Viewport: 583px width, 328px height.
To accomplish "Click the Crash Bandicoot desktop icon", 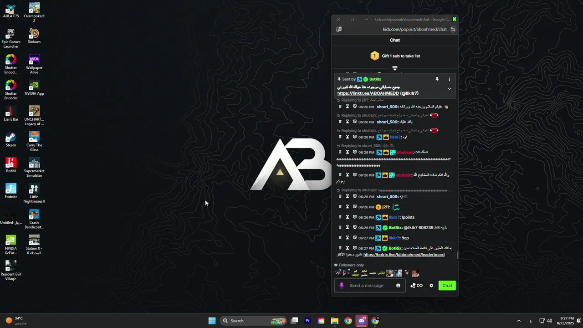I will click(34, 219).
